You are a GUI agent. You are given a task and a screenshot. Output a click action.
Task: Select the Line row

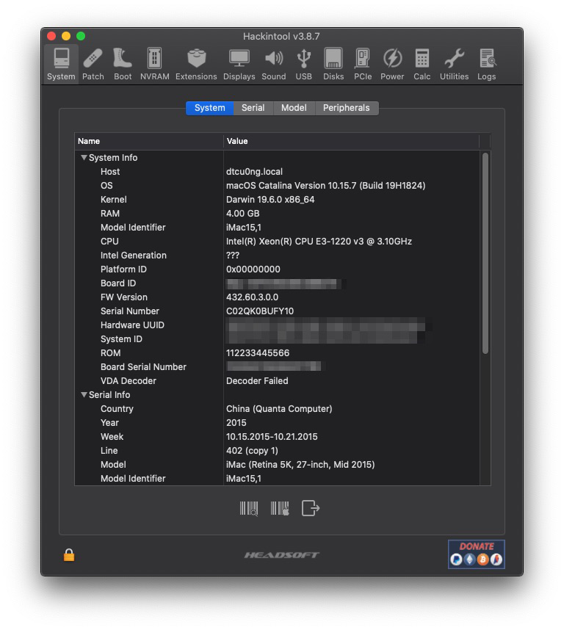(277, 450)
